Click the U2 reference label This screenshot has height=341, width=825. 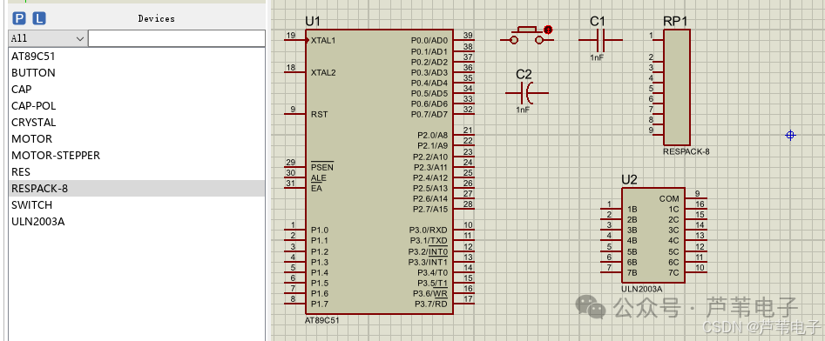click(x=629, y=180)
